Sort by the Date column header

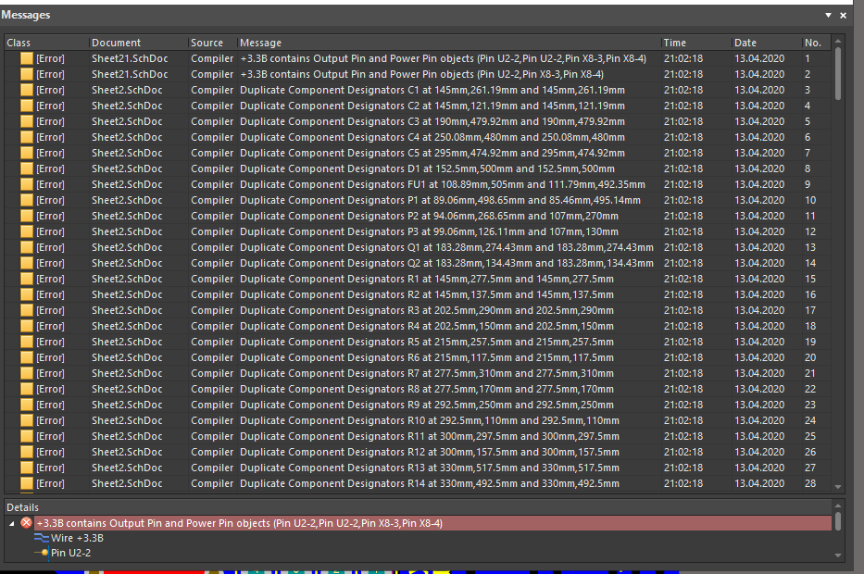(x=767, y=43)
